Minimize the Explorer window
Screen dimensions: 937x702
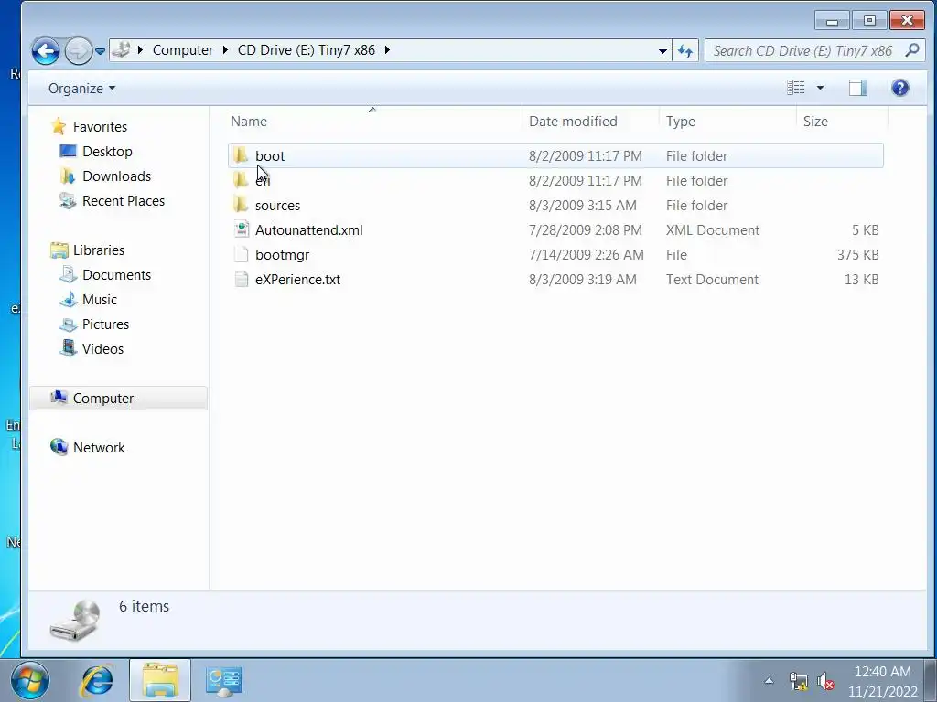click(x=832, y=21)
